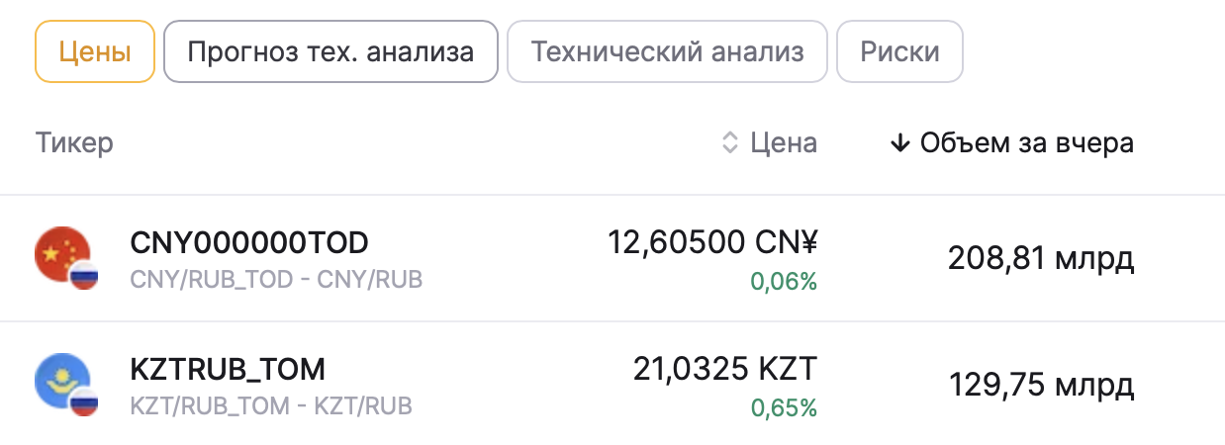1225x445 pixels.
Task: Open the Прогноз тех. анализа tab
Action: (330, 51)
